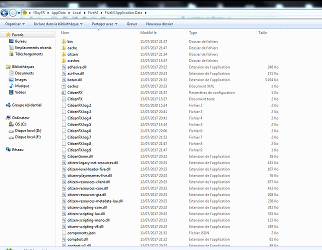Open Inclure dans la bibliothèque menu
The height and width of the screenshot is (250, 322).
pos(58,24)
